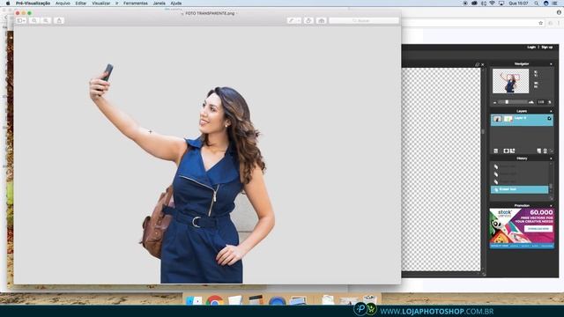Collapse the Navigator panel
564x317 pixels.
click(x=551, y=64)
